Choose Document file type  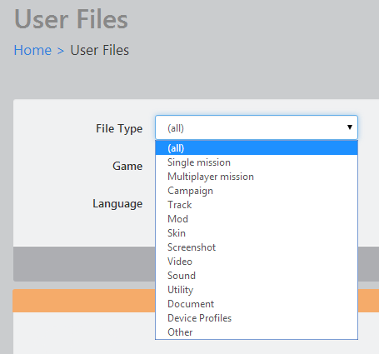[x=257, y=304]
